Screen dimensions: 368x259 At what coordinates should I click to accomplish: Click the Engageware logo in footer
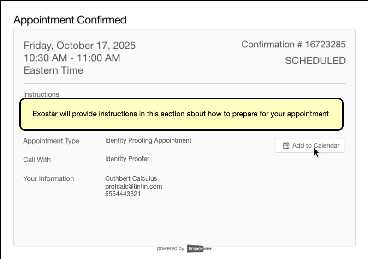pos(199,248)
